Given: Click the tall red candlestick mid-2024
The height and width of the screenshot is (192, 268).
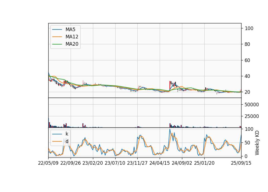Looking at the screenshot, I should coord(170,86).
